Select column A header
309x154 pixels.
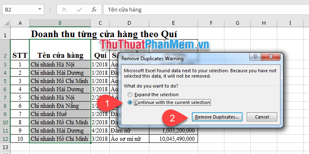[20, 23]
